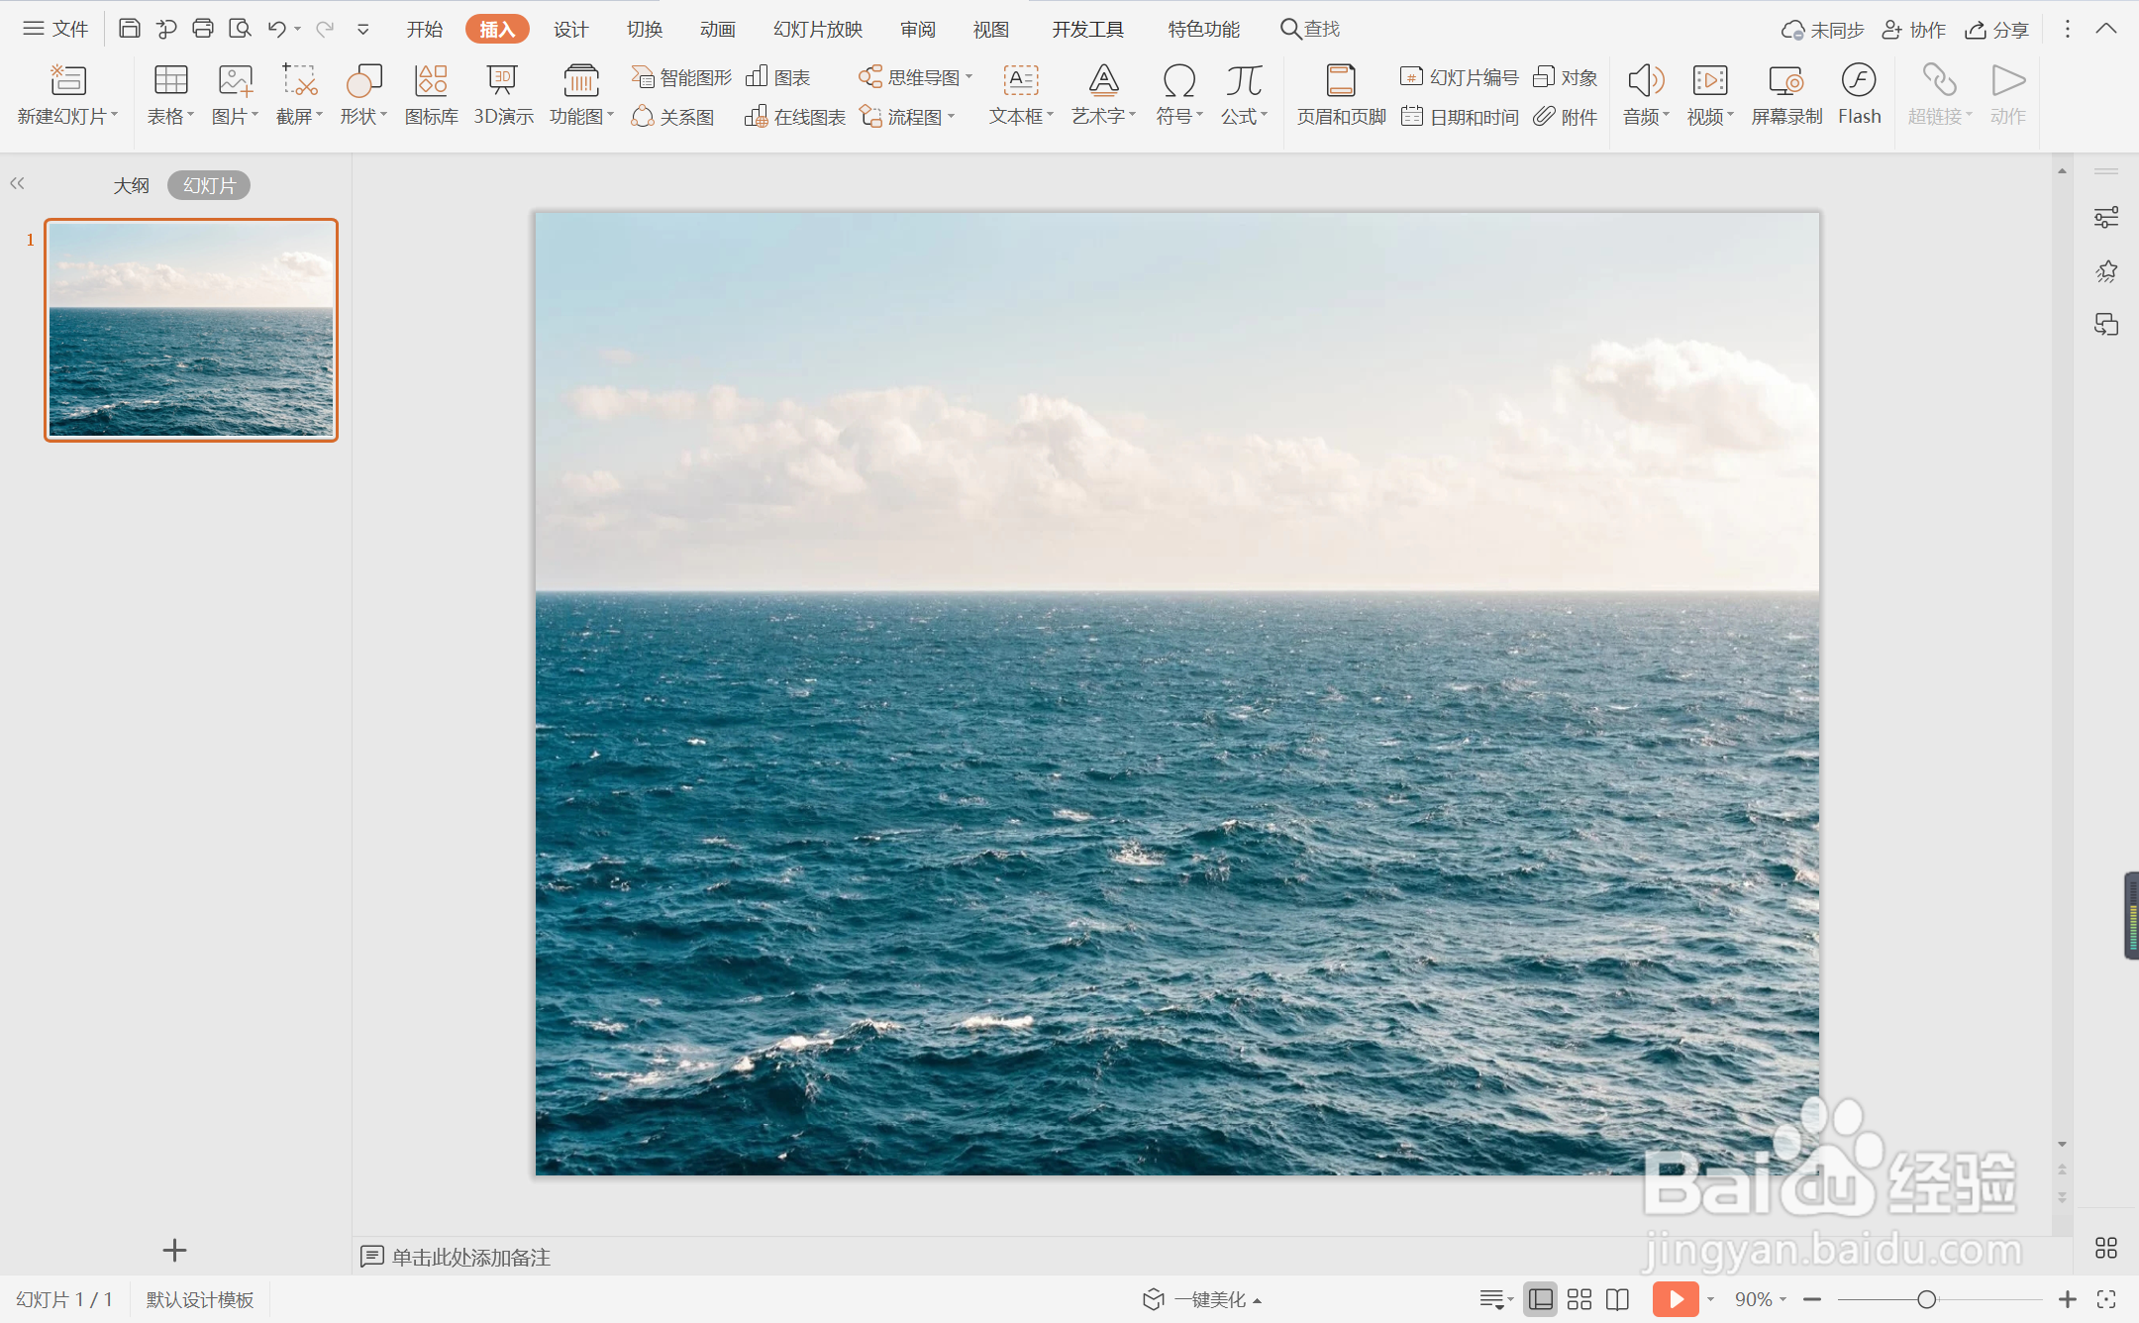Viewport: 2139px width, 1323px height.
Task: Click the 附件 attachment icon
Action: [1566, 117]
